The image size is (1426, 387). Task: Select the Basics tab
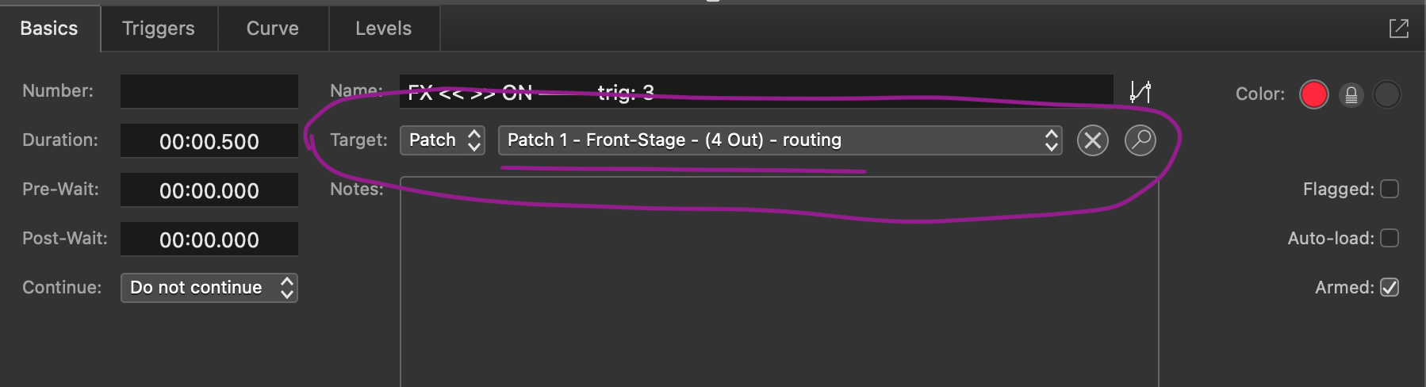pos(49,29)
